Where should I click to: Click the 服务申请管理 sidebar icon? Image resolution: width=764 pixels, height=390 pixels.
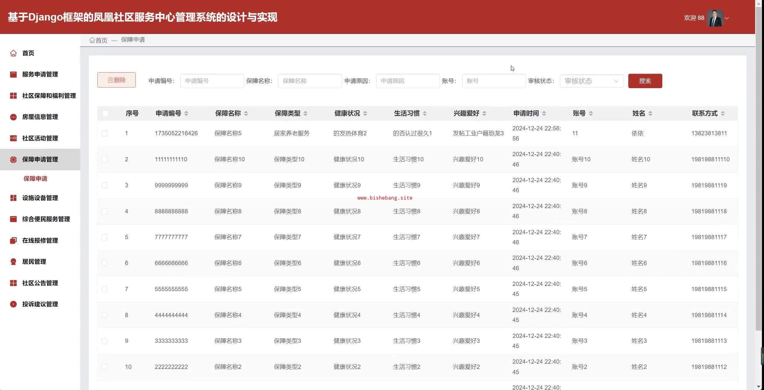(x=13, y=74)
